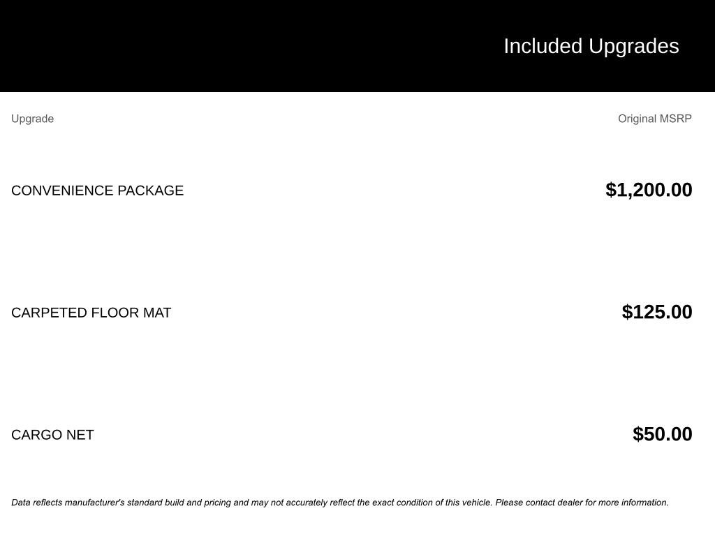Click the italic disclaimer footnote text

pyautogui.click(x=339, y=502)
